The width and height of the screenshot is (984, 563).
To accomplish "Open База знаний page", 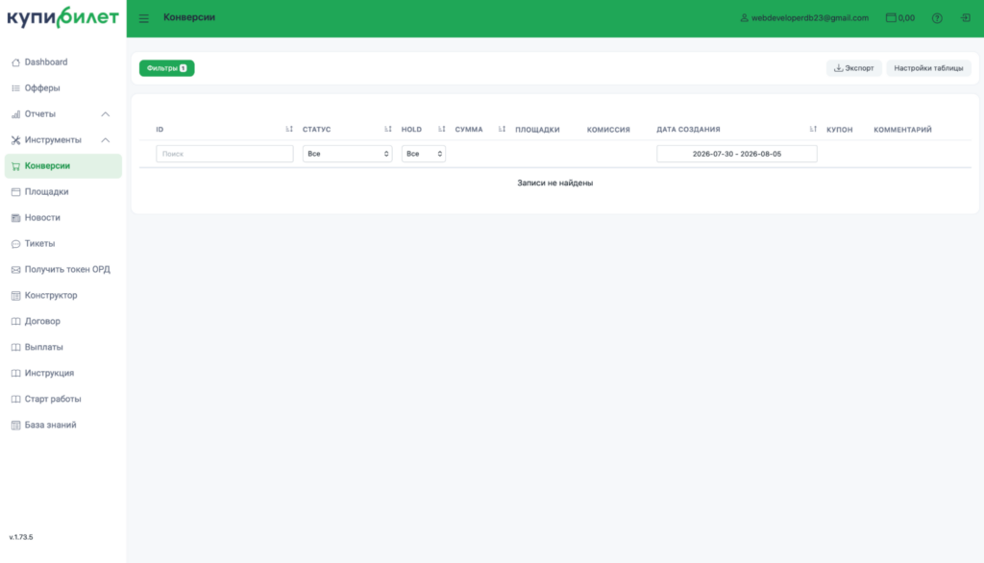I will pos(62,425).
